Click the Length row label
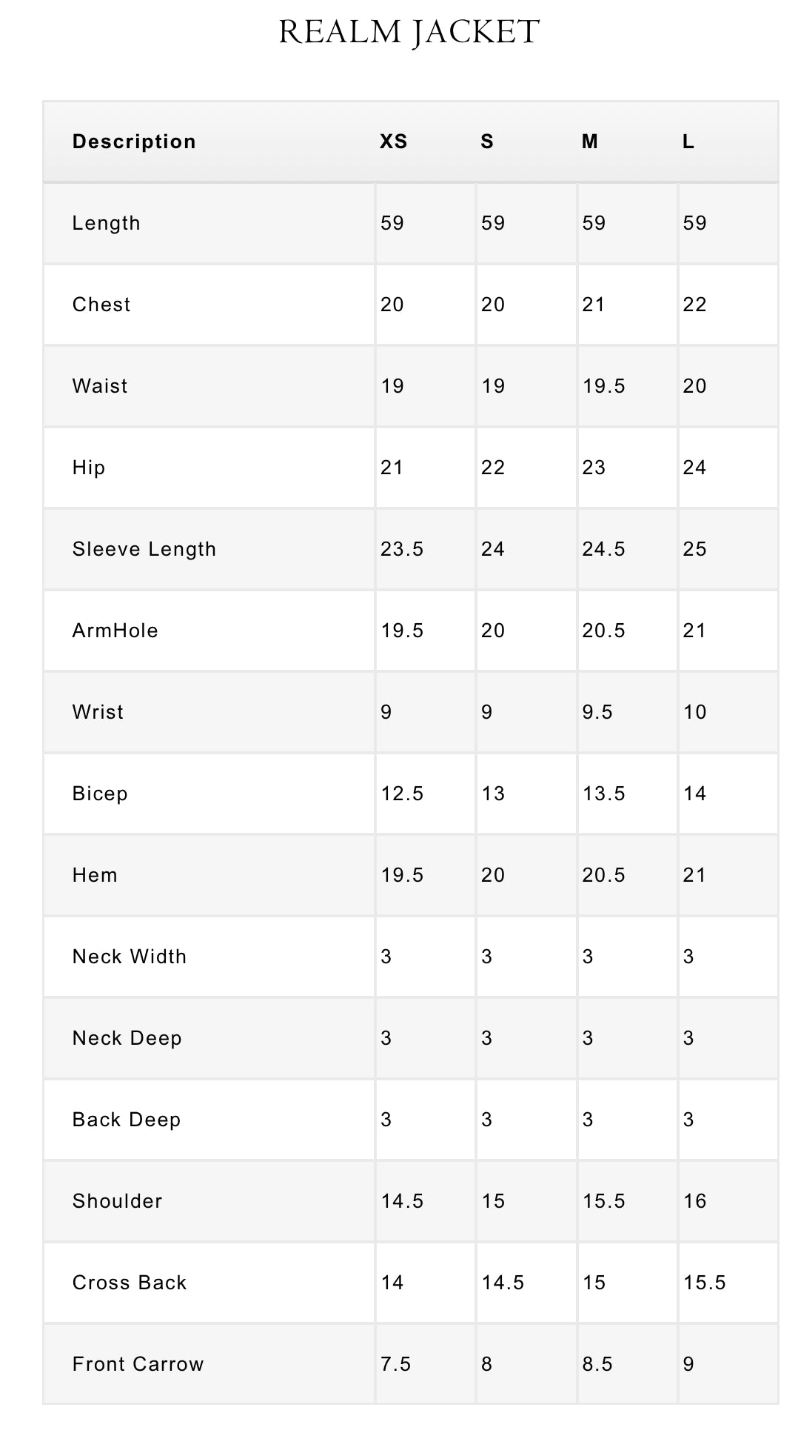The height and width of the screenshot is (1436, 798). pos(107,223)
